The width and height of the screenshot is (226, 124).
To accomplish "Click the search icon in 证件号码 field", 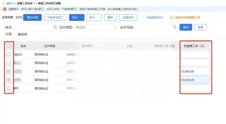I will [175, 27].
